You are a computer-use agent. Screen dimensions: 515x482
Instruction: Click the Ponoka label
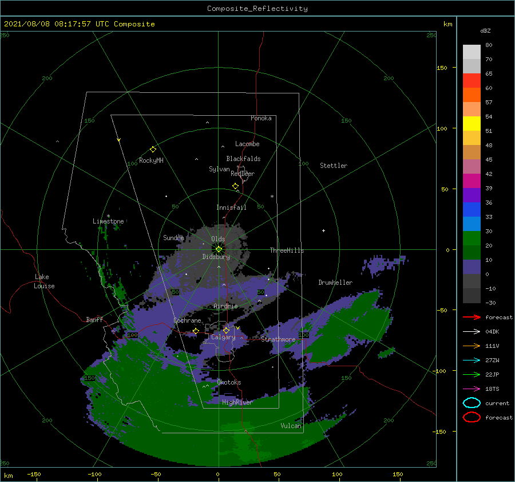(x=261, y=118)
